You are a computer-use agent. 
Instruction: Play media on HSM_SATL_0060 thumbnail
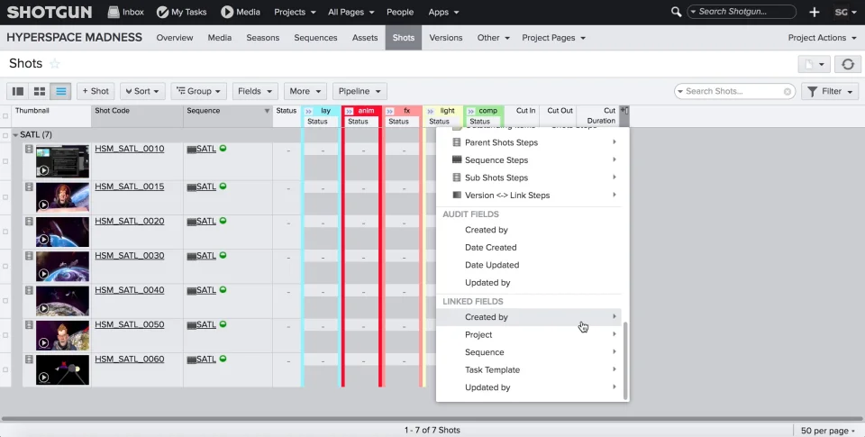point(43,378)
